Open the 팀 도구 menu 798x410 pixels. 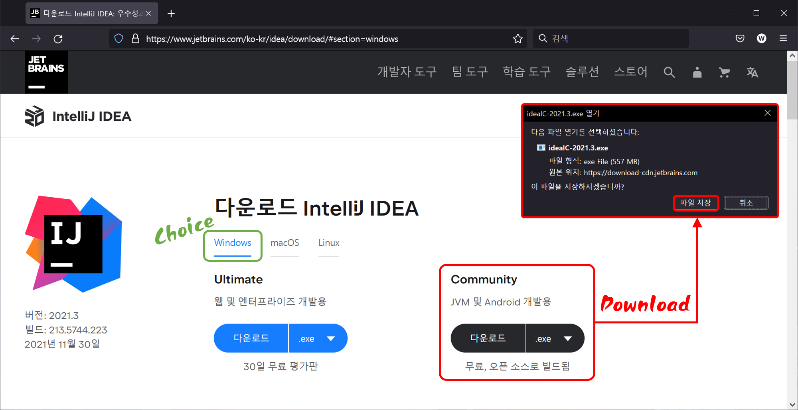[470, 72]
